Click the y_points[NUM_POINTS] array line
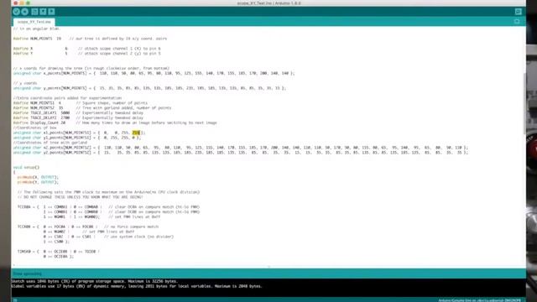 click(x=149, y=88)
